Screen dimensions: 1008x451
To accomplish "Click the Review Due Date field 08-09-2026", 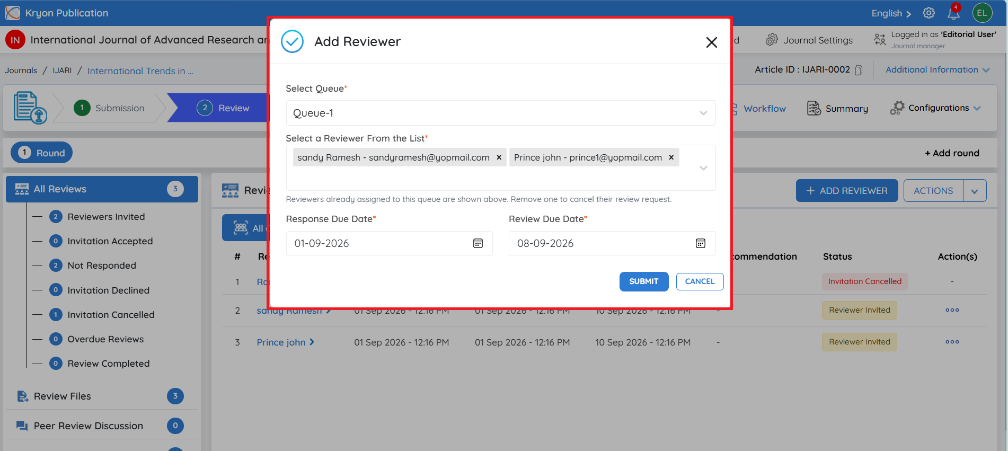I will (612, 243).
